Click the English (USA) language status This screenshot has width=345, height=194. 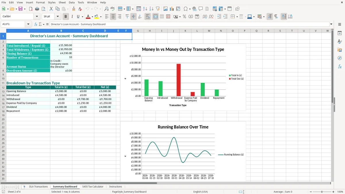click(200, 192)
